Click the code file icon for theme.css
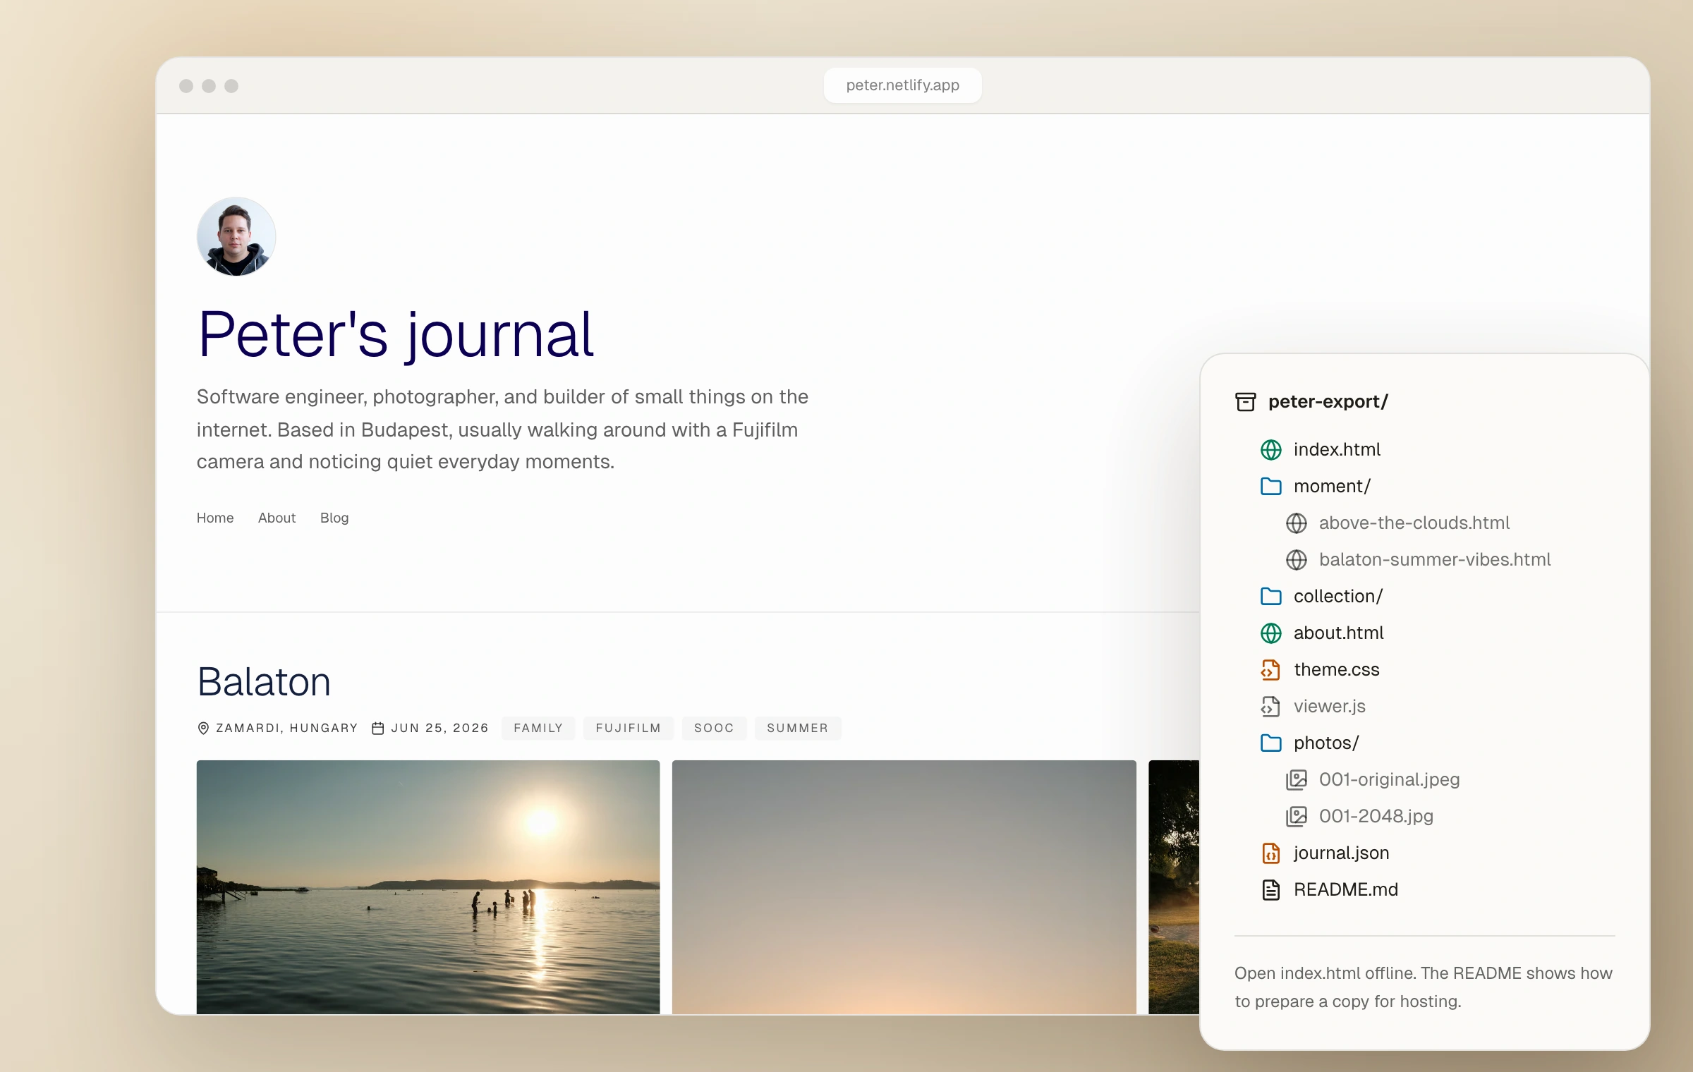Viewport: 1693px width, 1072px height. coord(1271,670)
